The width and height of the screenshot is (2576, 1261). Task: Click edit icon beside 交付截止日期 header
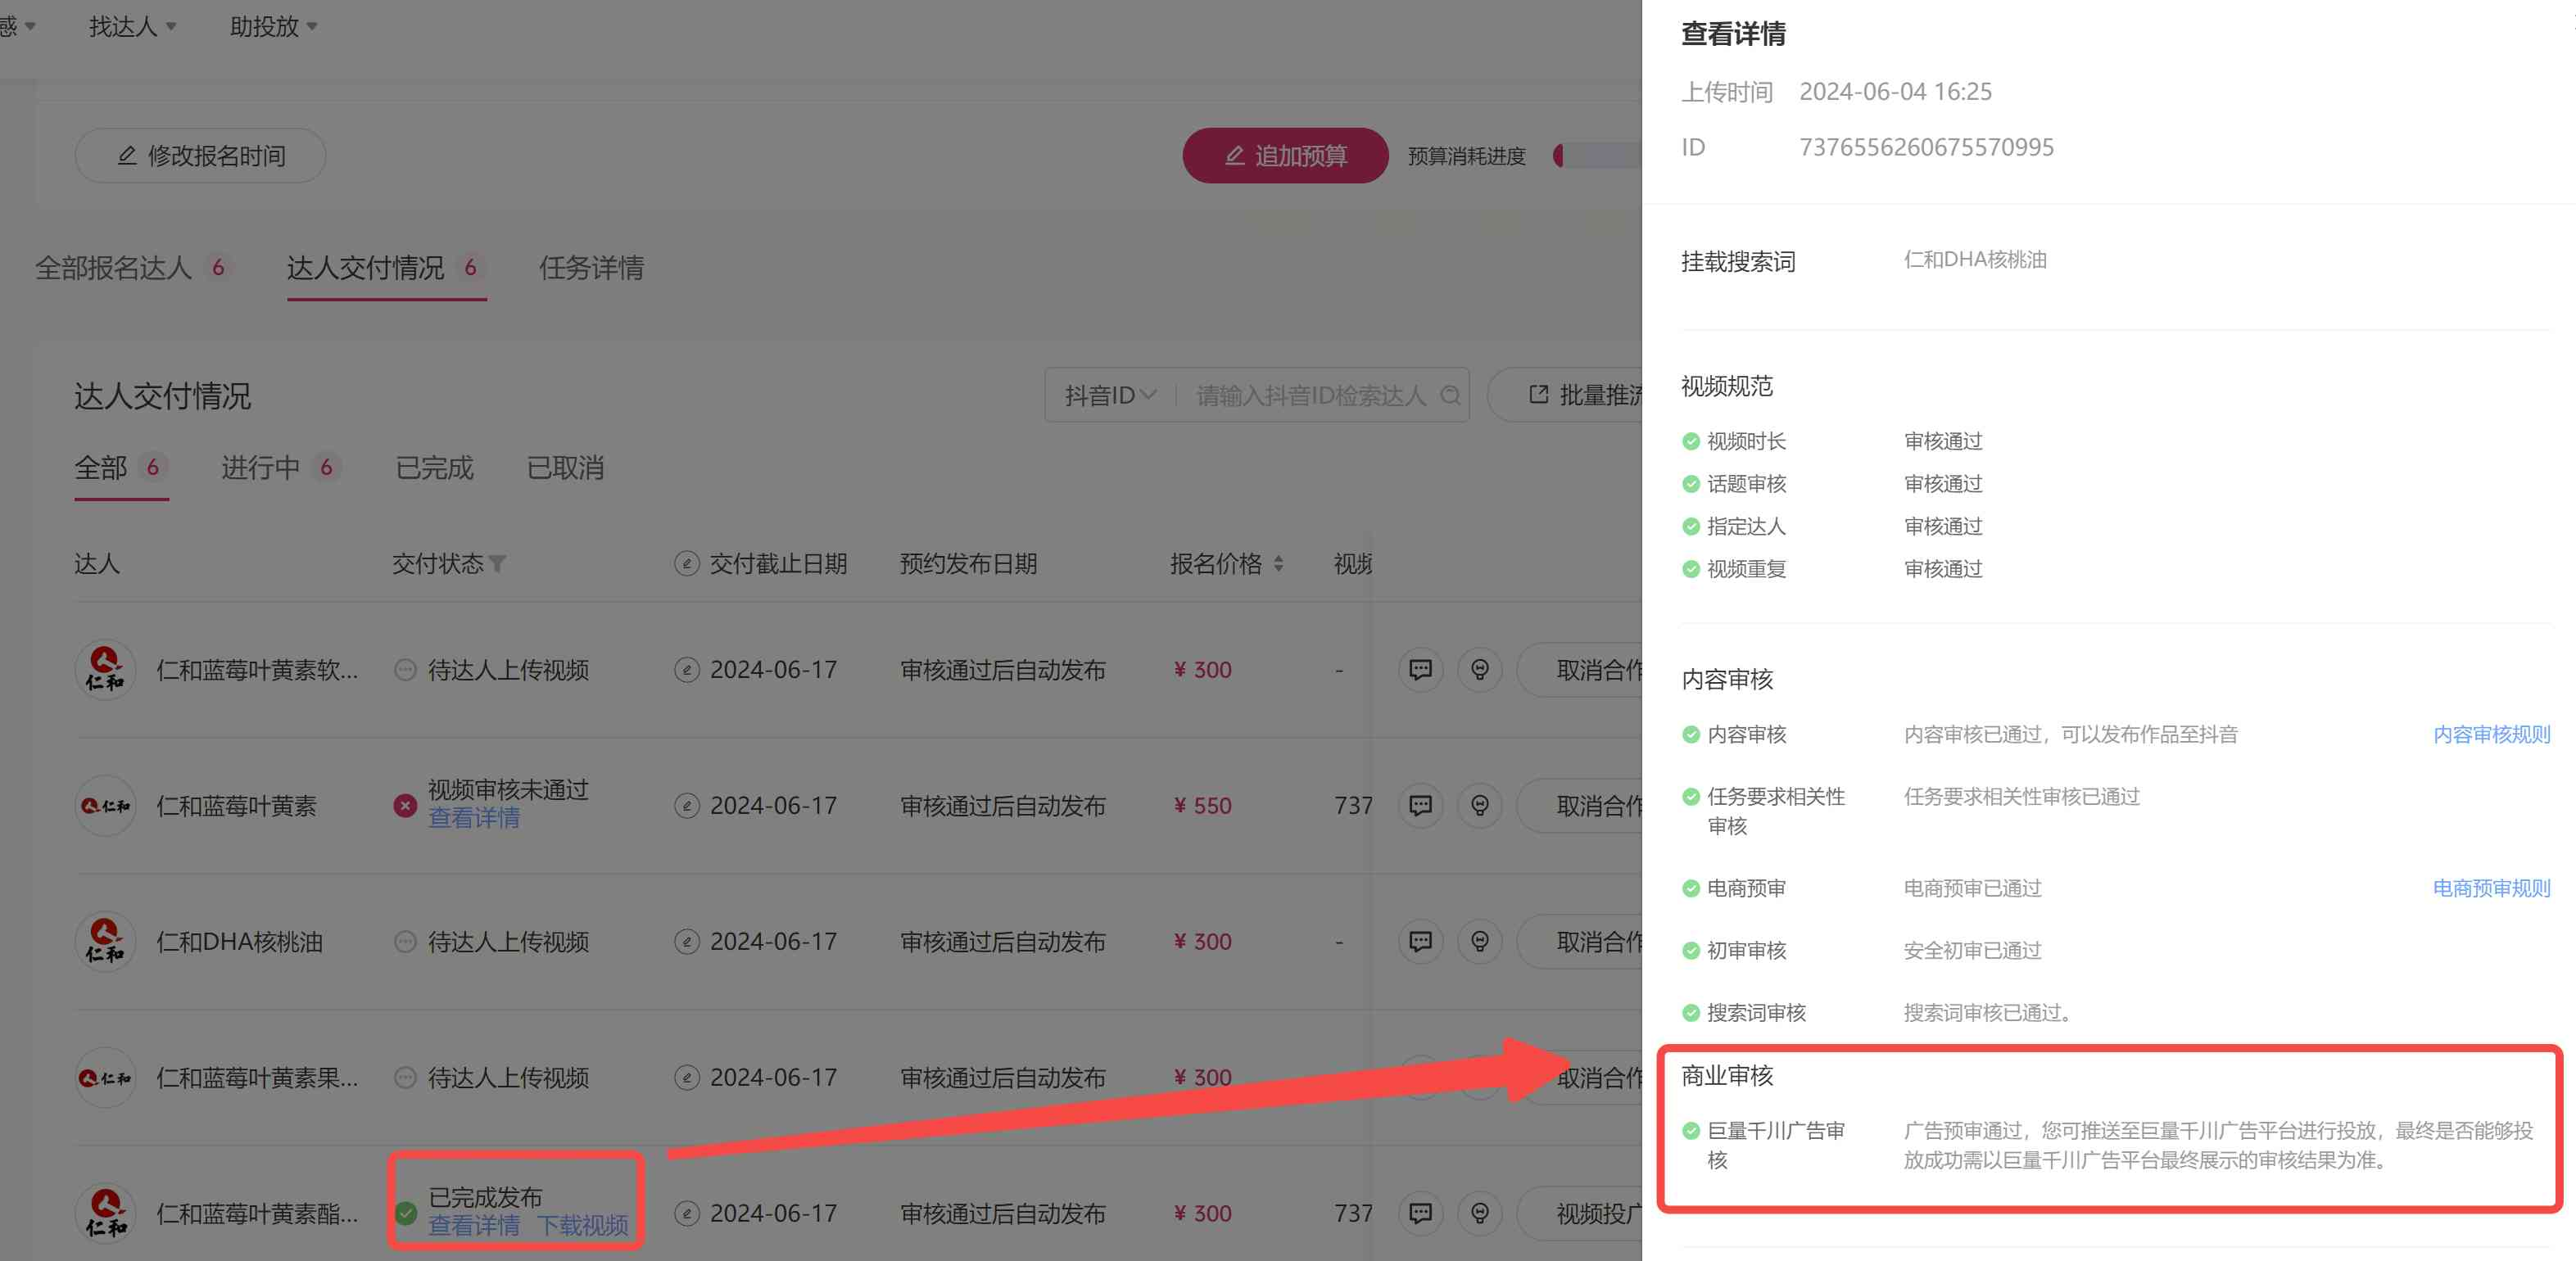point(686,564)
